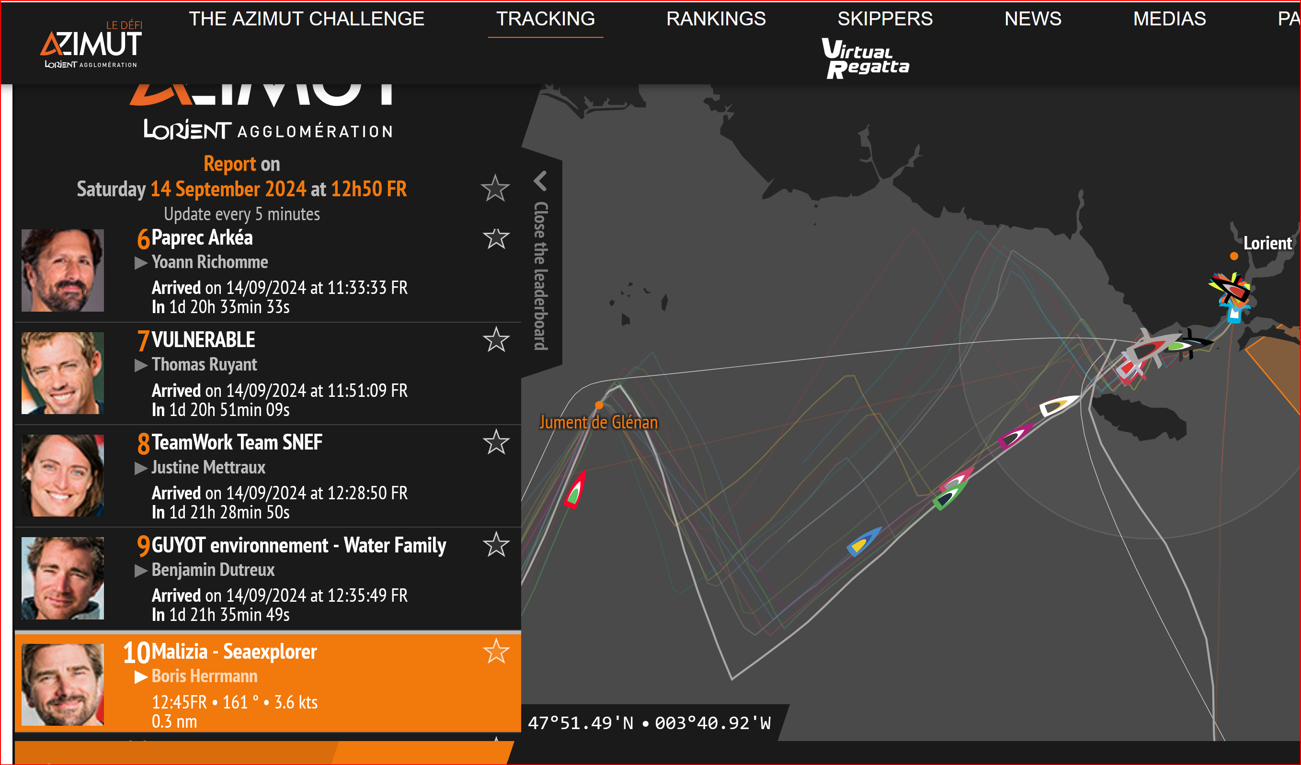Image resolution: width=1301 pixels, height=765 pixels.
Task: Toggle favorite star for VULNERABLE
Action: pyautogui.click(x=496, y=339)
